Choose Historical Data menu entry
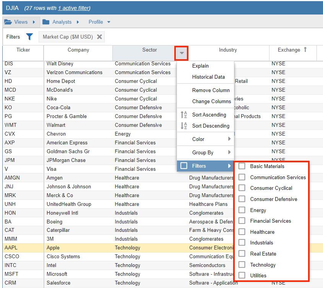The width and height of the screenshot is (323, 288). click(208, 77)
